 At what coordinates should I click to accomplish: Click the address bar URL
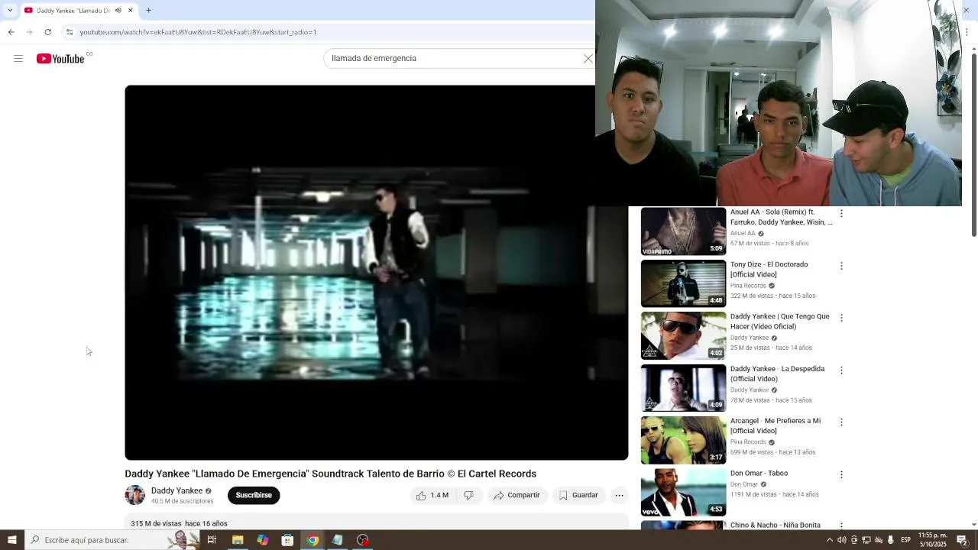[x=198, y=32]
